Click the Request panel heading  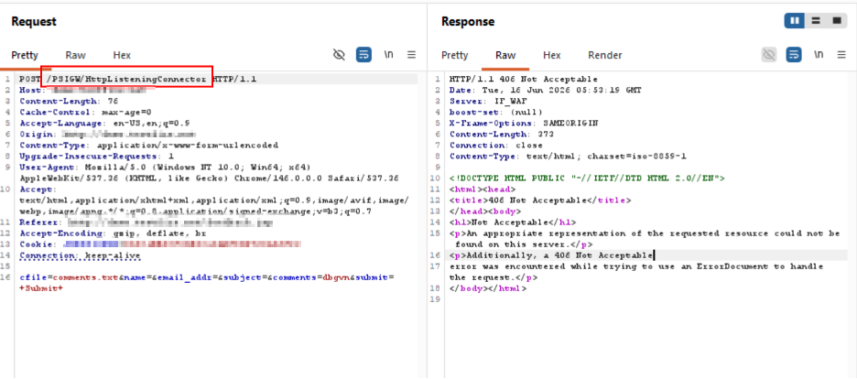34,21
